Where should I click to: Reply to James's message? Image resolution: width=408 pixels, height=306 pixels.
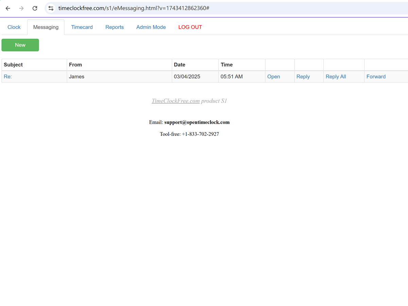coord(303,76)
